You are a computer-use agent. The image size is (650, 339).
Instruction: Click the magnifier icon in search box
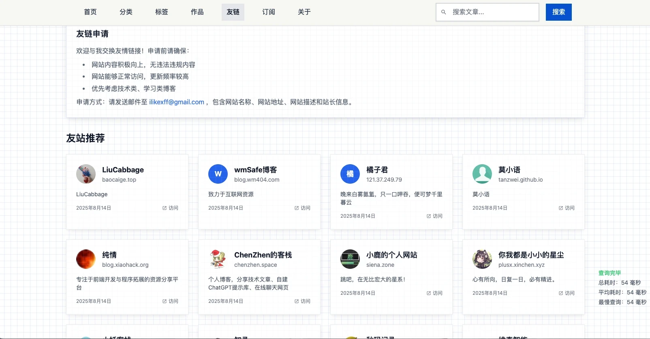point(444,12)
